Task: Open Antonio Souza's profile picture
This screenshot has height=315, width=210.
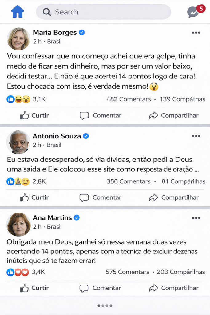Action: pyautogui.click(x=18, y=142)
